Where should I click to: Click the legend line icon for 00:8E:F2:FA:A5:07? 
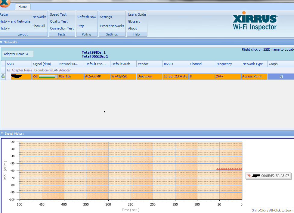249,176
